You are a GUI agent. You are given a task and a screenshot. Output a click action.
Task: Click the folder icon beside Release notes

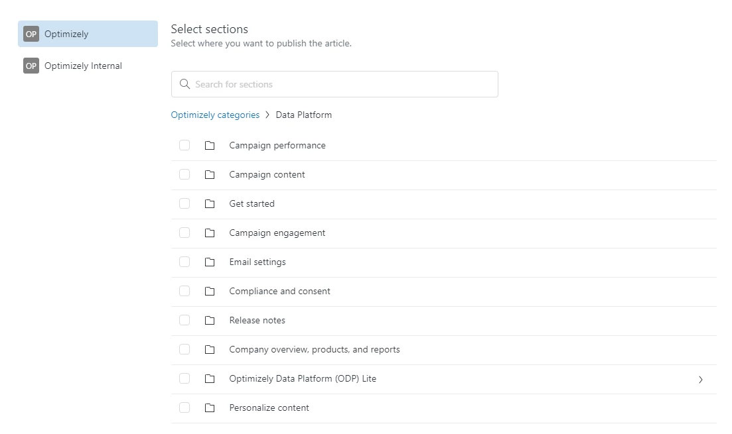tap(210, 321)
